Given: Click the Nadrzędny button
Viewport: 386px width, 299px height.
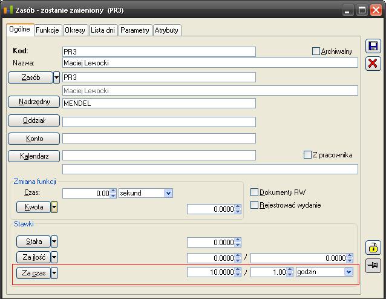Looking at the screenshot, I should tap(34, 102).
